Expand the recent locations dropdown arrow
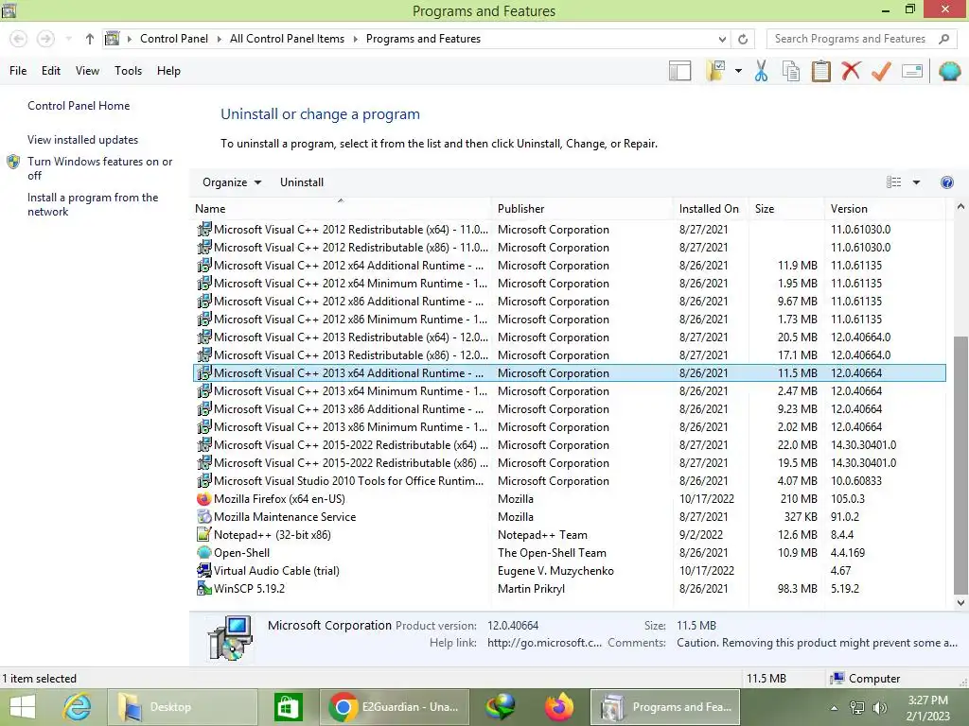 [68, 39]
